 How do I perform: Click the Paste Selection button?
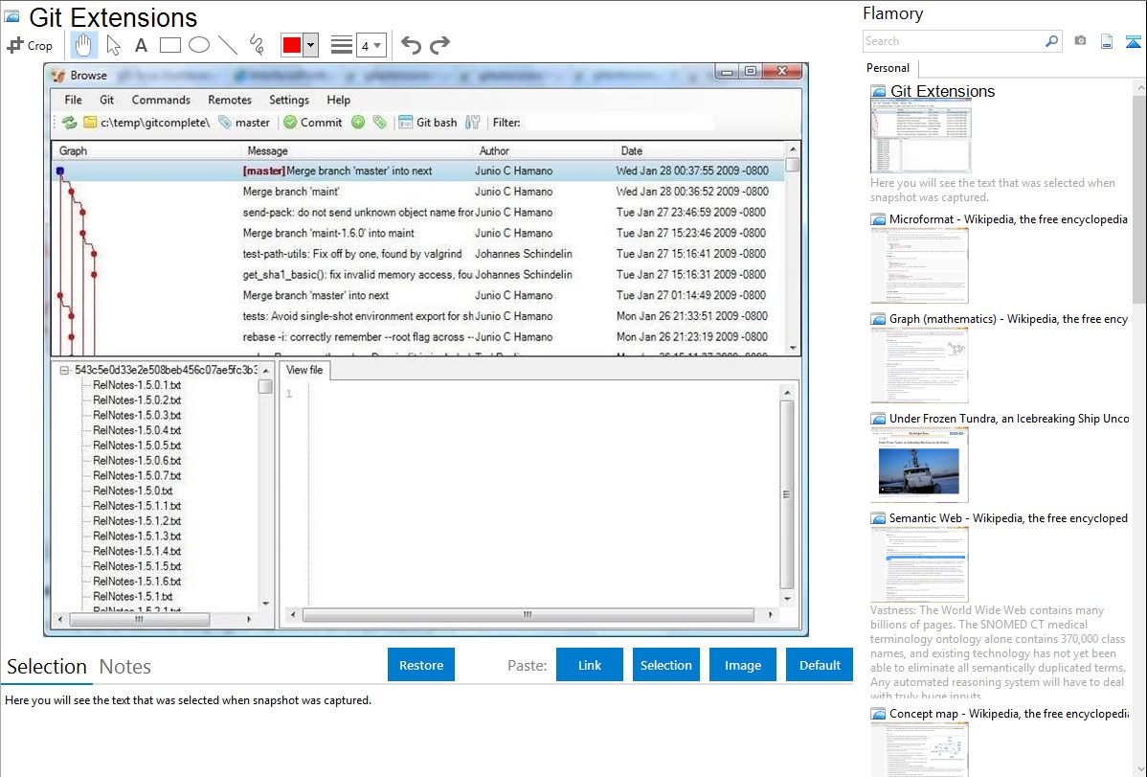point(665,665)
